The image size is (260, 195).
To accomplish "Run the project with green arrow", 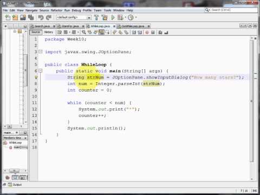I will tap(113, 17).
